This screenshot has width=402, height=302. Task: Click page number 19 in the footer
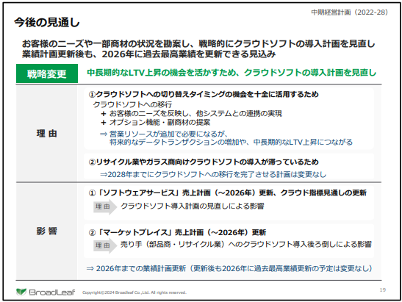click(382, 290)
